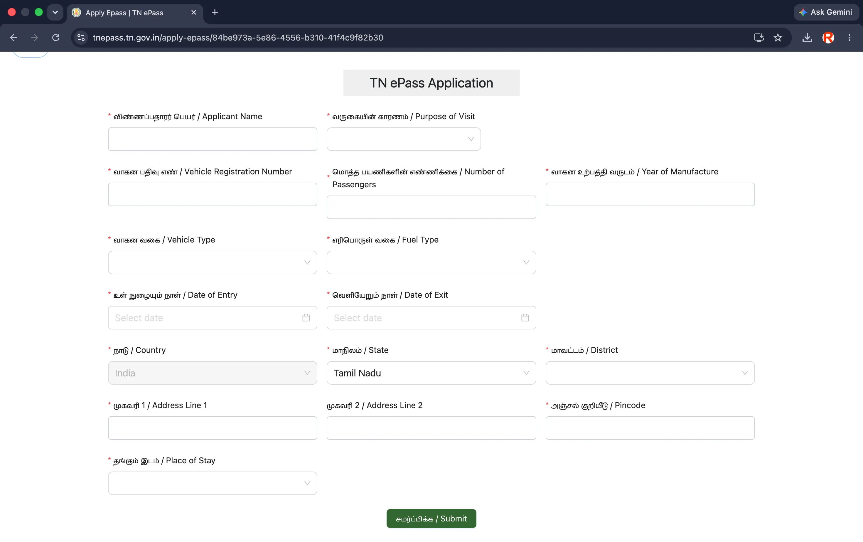Click the Applicant Name label
The width and height of the screenshot is (863, 542).
click(188, 117)
